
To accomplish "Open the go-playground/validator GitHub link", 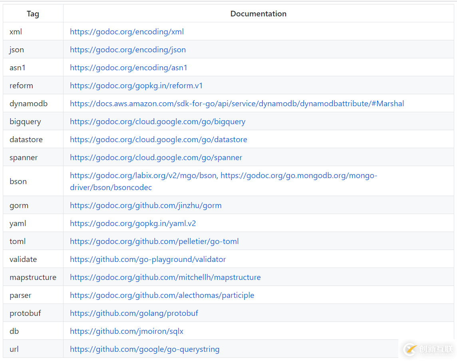I will tap(148, 259).
